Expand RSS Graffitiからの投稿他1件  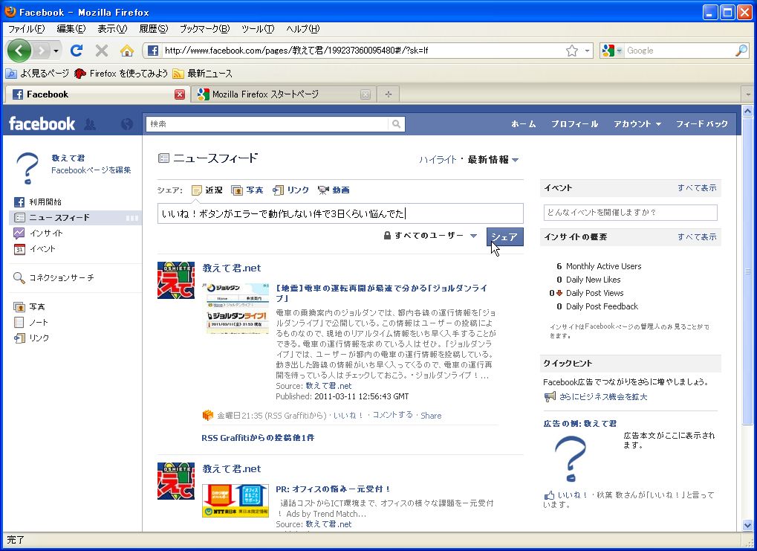coord(258,438)
